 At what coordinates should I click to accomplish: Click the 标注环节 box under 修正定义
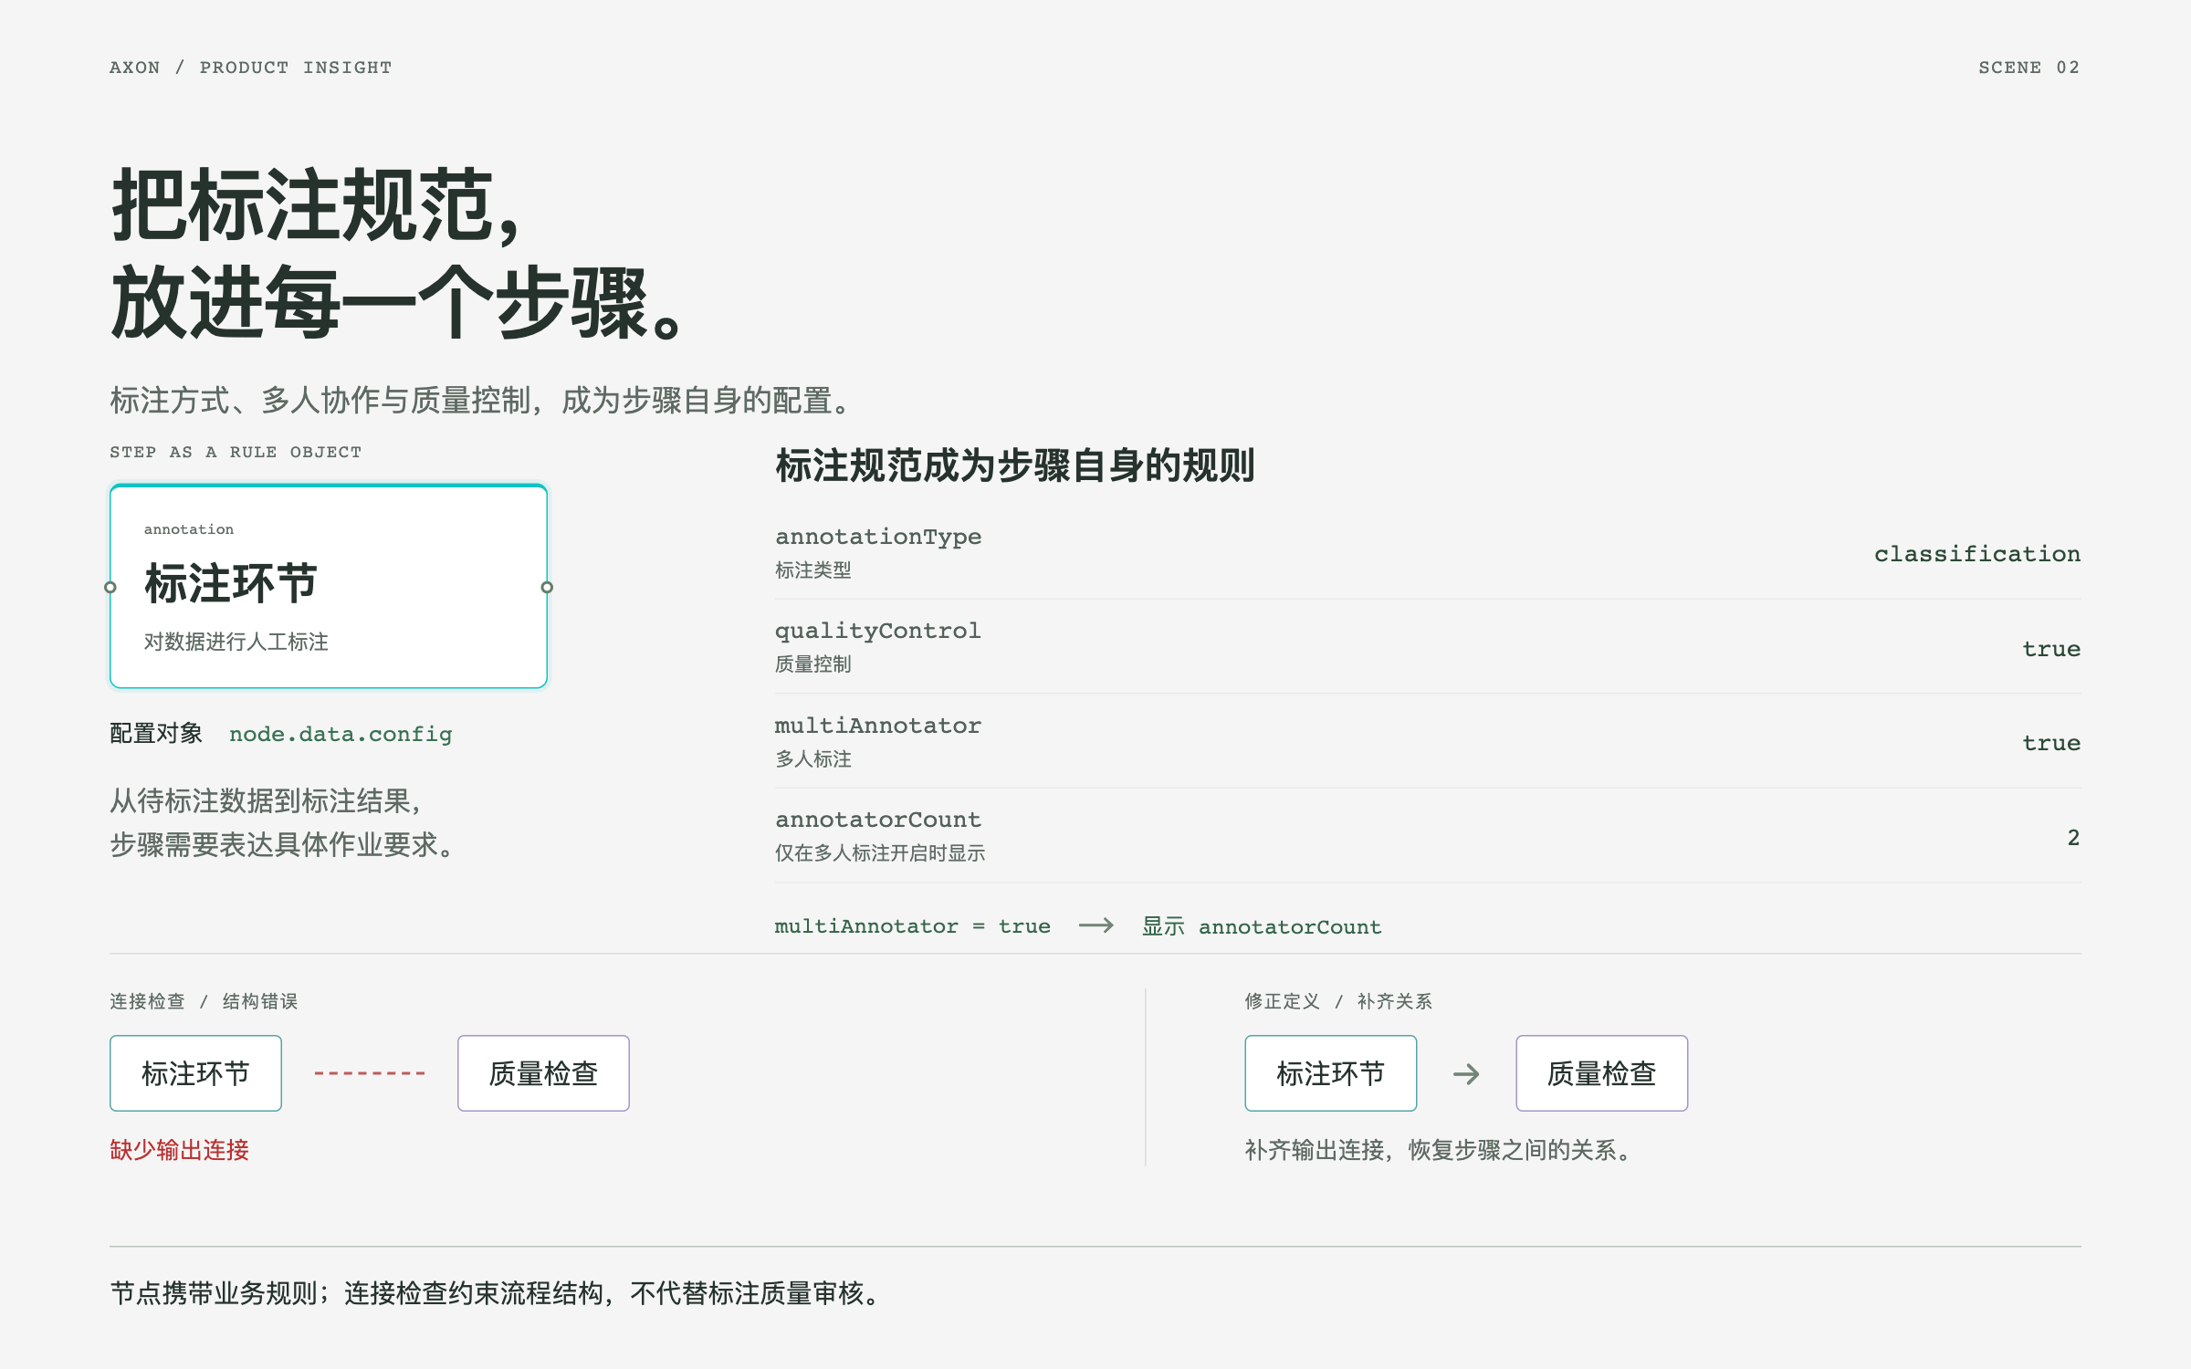[1330, 1073]
